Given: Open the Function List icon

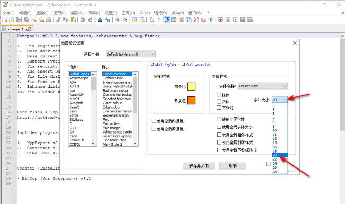Looking at the screenshot, I should (x=196, y=20).
